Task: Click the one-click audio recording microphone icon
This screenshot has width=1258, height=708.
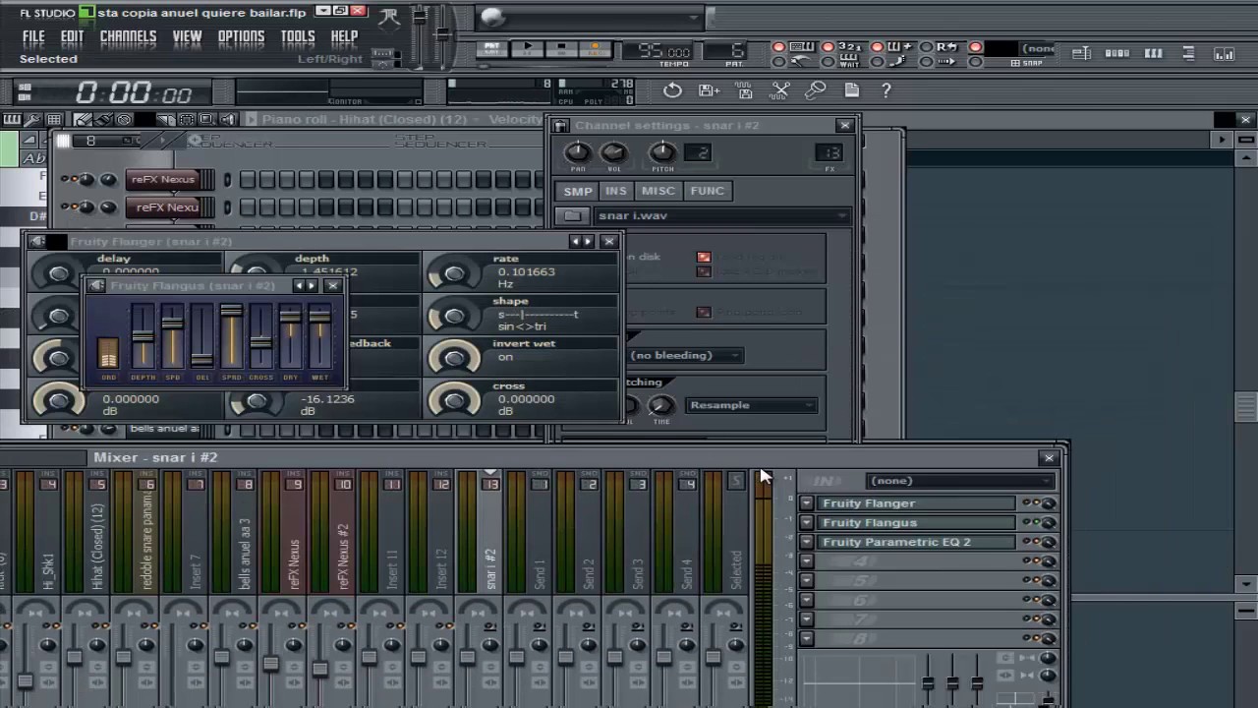Action: click(x=816, y=90)
